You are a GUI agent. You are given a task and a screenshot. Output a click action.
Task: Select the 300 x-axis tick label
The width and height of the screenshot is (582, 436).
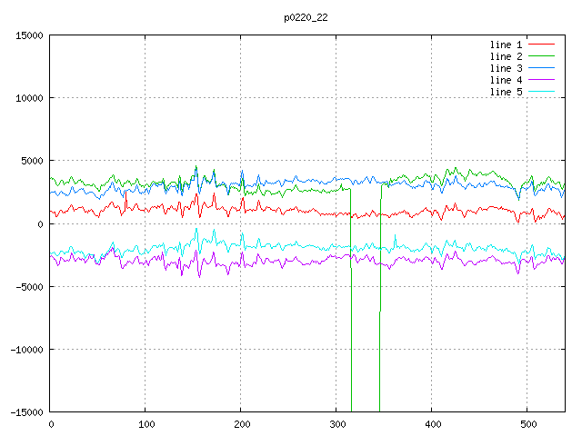336,424
